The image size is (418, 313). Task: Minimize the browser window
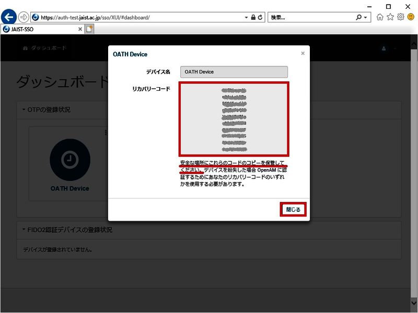(369, 7)
